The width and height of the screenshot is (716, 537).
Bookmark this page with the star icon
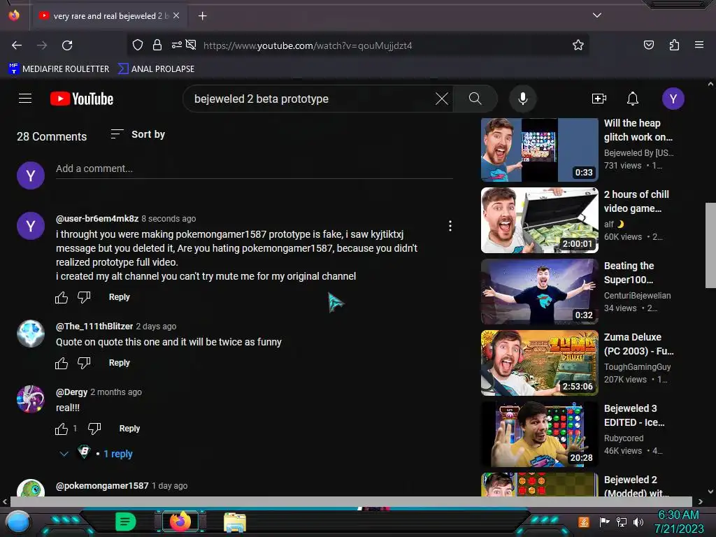pyautogui.click(x=578, y=45)
